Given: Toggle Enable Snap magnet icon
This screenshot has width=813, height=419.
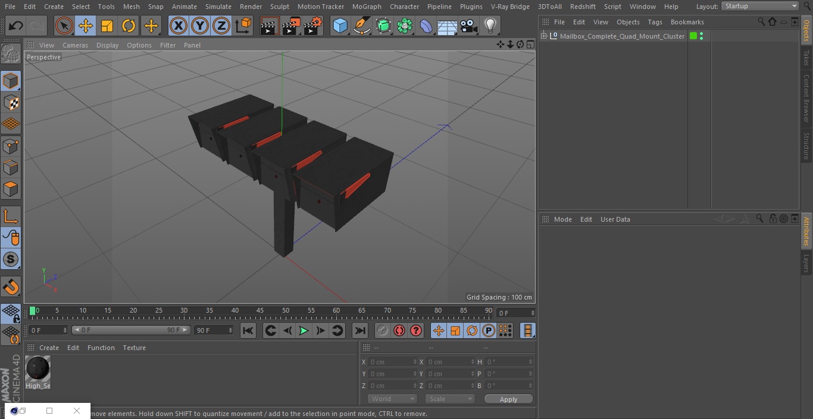Looking at the screenshot, I should click(x=11, y=287).
